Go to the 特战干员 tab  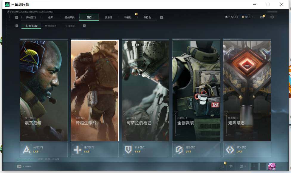[69, 17]
